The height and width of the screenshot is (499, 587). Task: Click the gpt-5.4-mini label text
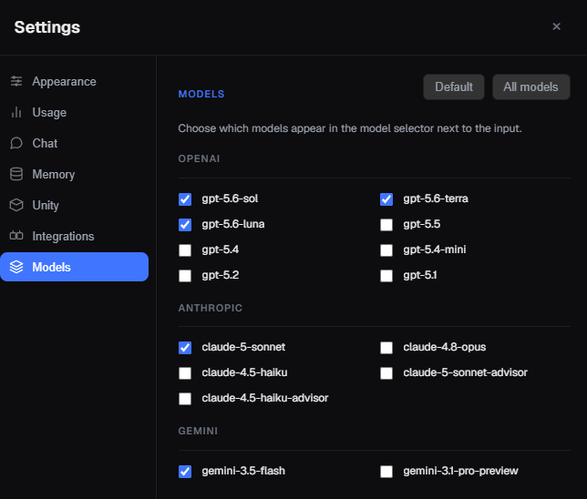pyautogui.click(x=434, y=249)
